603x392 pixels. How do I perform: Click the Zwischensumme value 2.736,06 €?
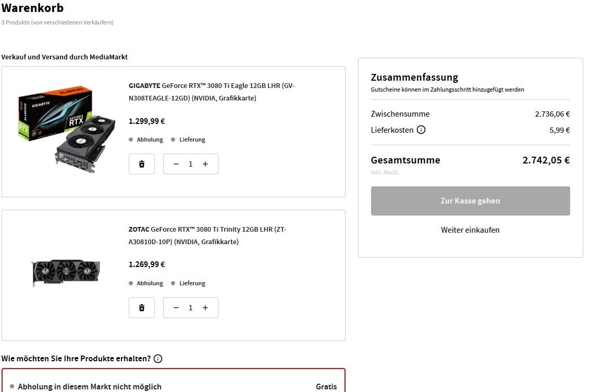[552, 114]
